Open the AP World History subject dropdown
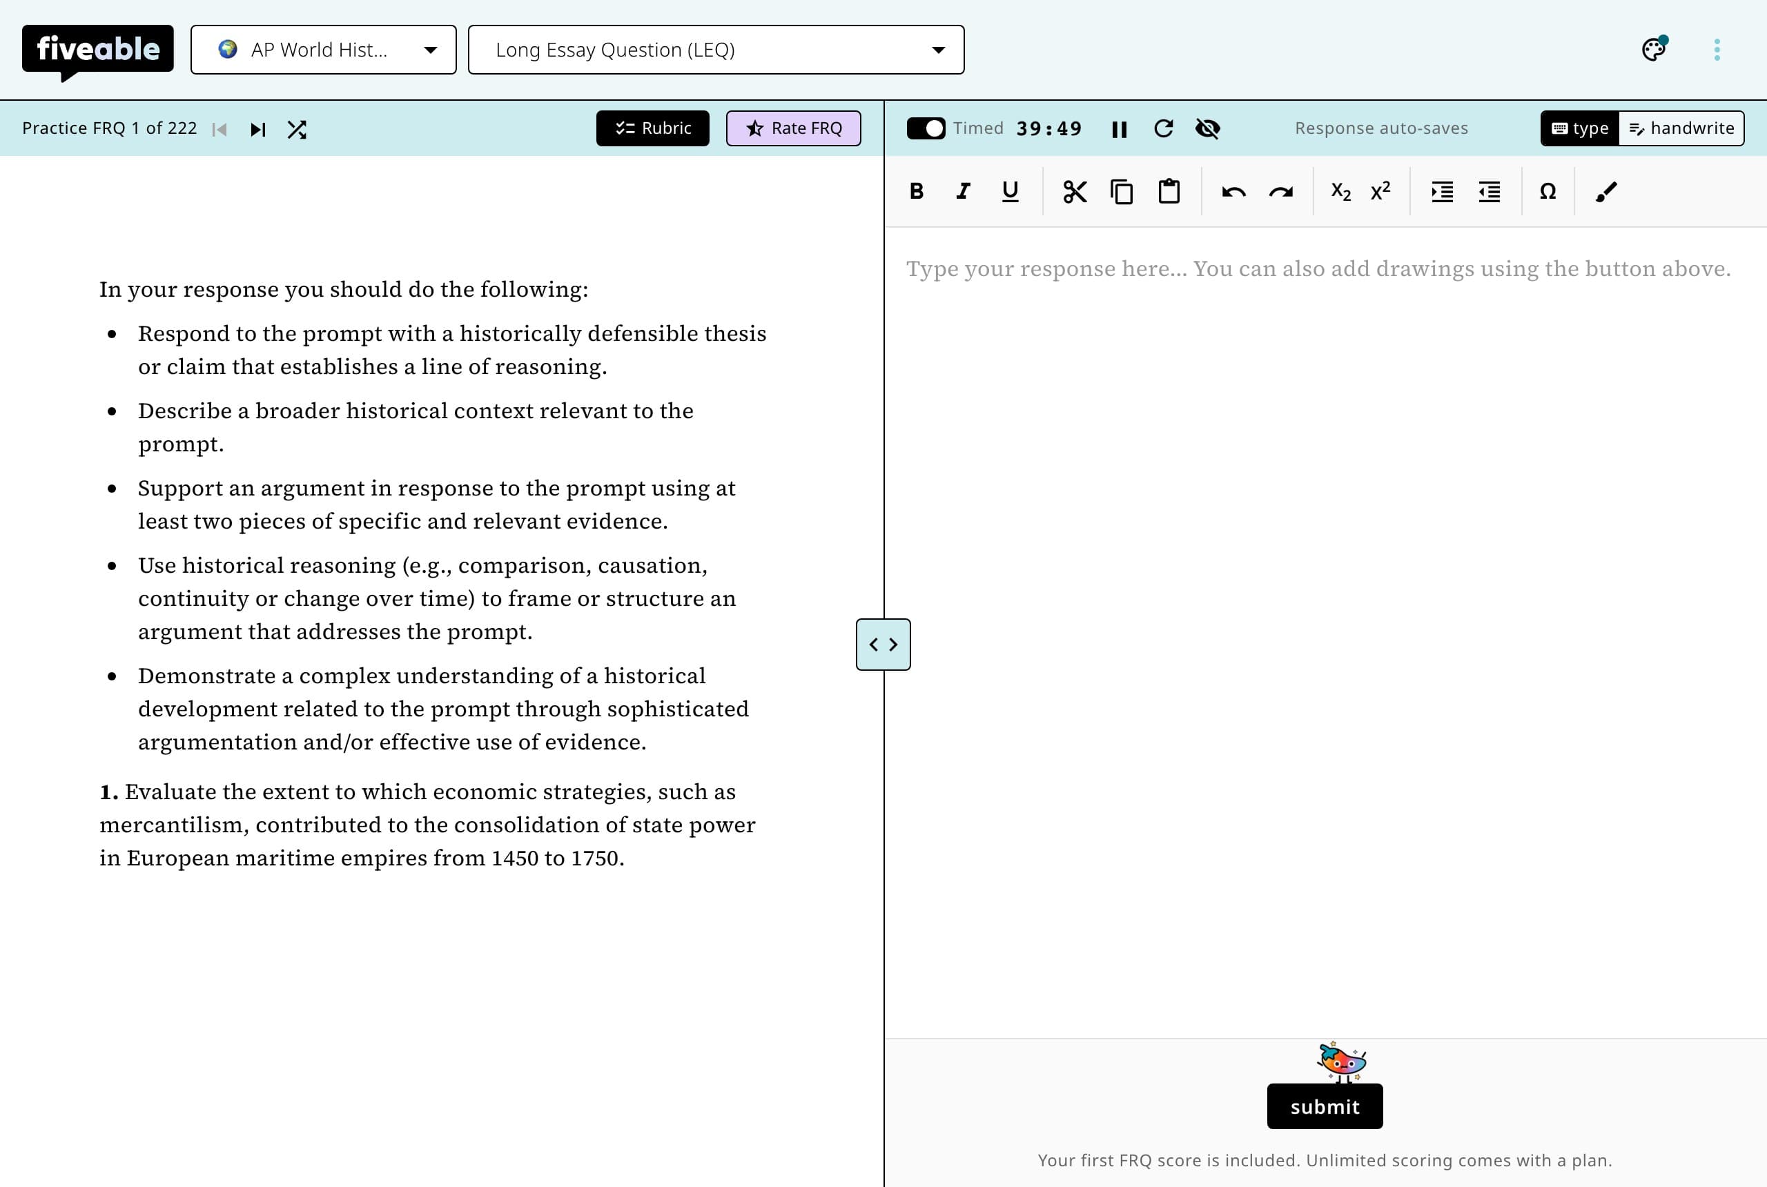The width and height of the screenshot is (1767, 1187). click(323, 50)
